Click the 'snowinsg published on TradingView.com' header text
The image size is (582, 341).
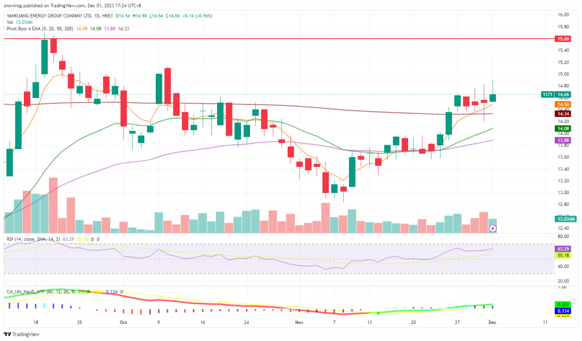point(45,6)
